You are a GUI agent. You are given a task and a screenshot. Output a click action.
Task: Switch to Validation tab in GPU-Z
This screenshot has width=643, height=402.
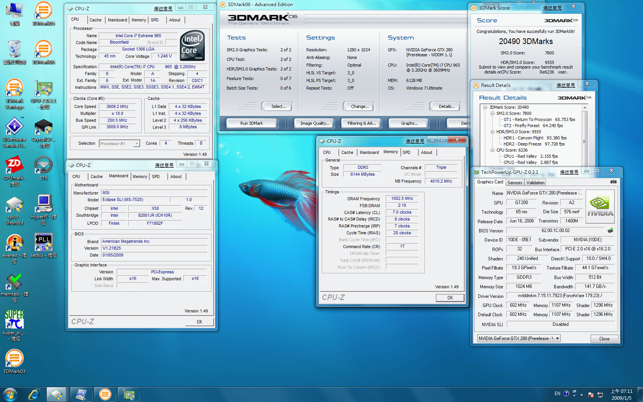point(535,183)
